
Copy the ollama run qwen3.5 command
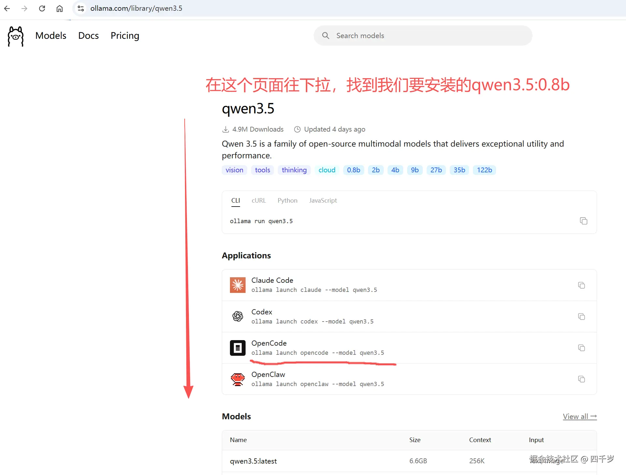click(x=583, y=221)
